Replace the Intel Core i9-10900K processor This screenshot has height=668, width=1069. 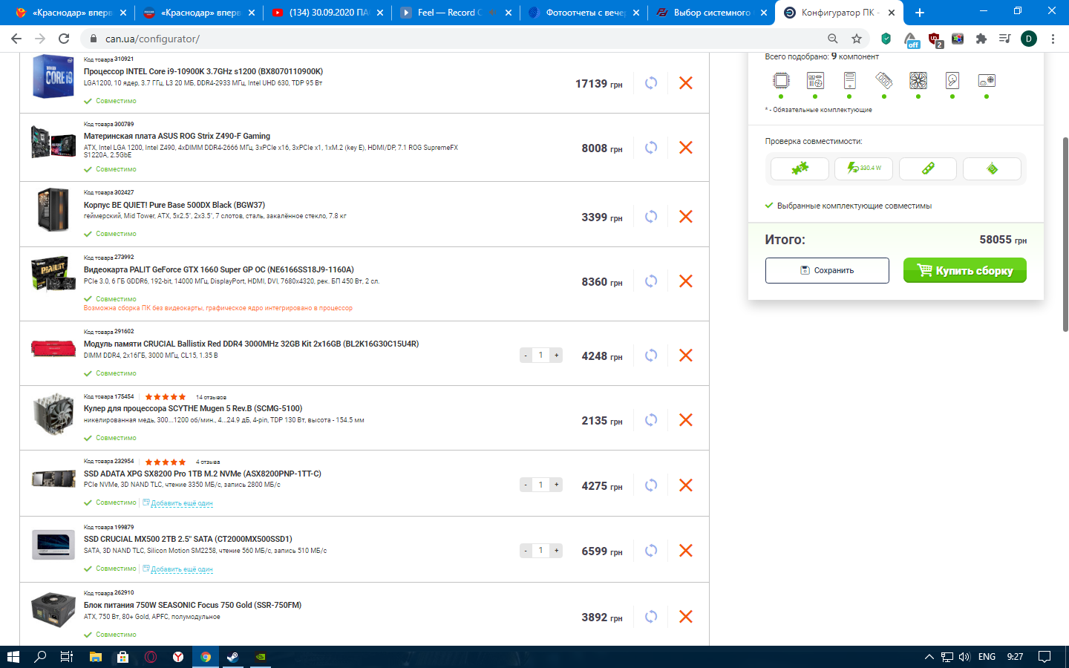point(650,83)
